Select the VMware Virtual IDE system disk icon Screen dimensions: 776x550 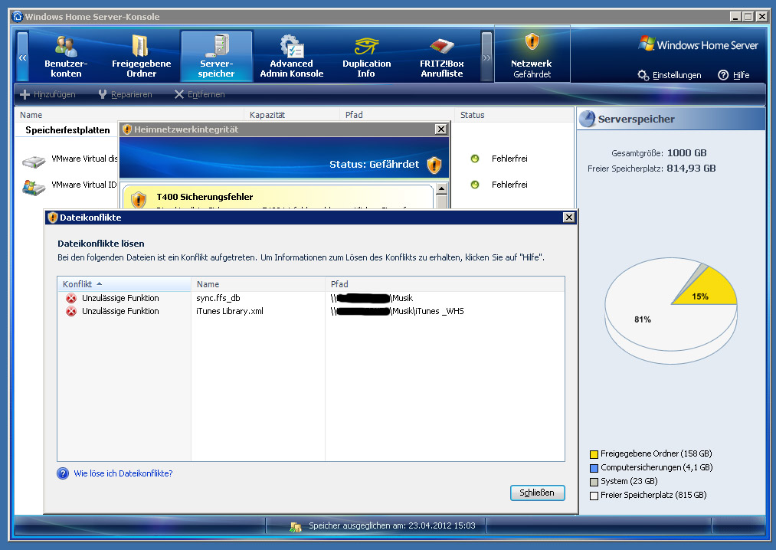(34, 187)
